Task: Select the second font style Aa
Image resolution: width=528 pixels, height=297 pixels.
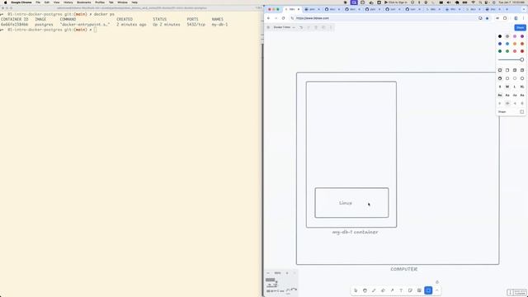Action: coord(507,96)
